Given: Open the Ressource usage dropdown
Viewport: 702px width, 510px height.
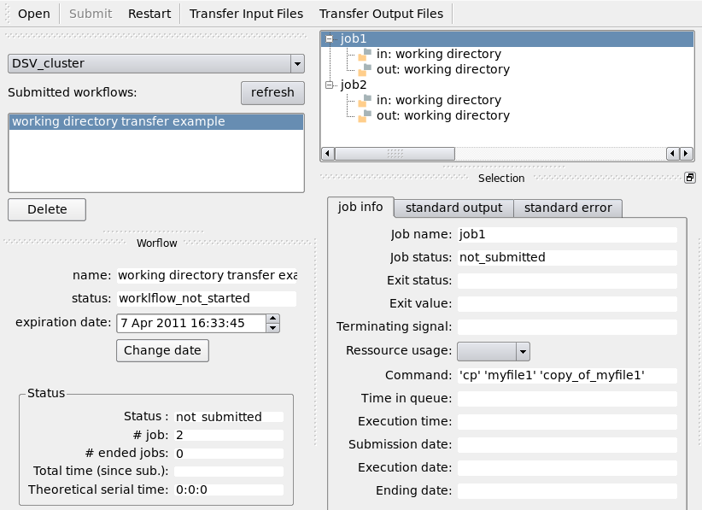Looking at the screenshot, I should 494,351.
